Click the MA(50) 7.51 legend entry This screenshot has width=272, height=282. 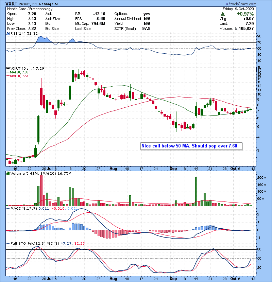[17, 76]
